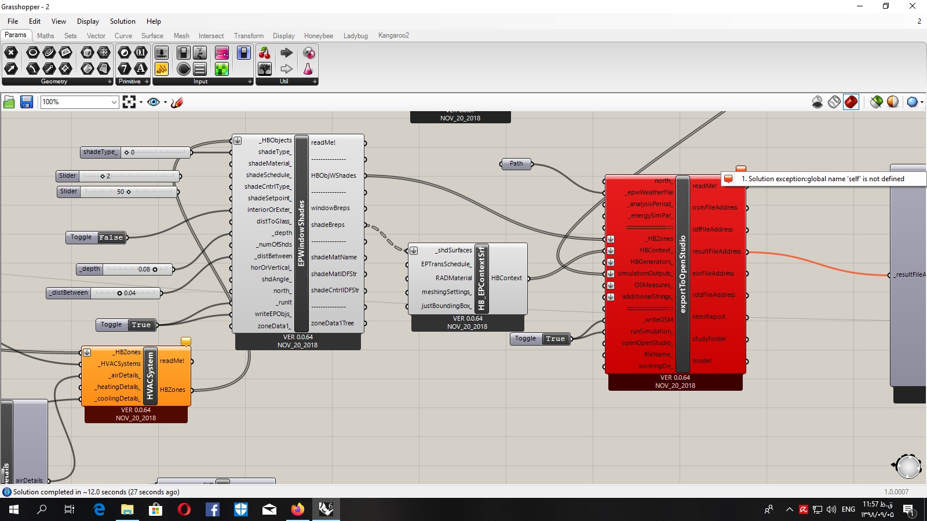
Task: Click the exportToOpenStudio component title bar
Action: pyautogui.click(x=683, y=274)
